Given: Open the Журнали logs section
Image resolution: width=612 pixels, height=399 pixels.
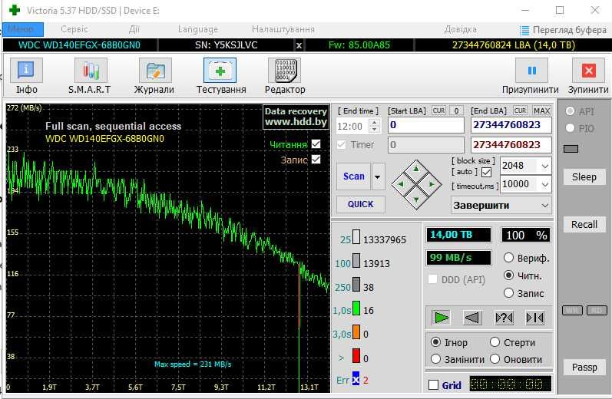Looking at the screenshot, I should pos(154,71).
